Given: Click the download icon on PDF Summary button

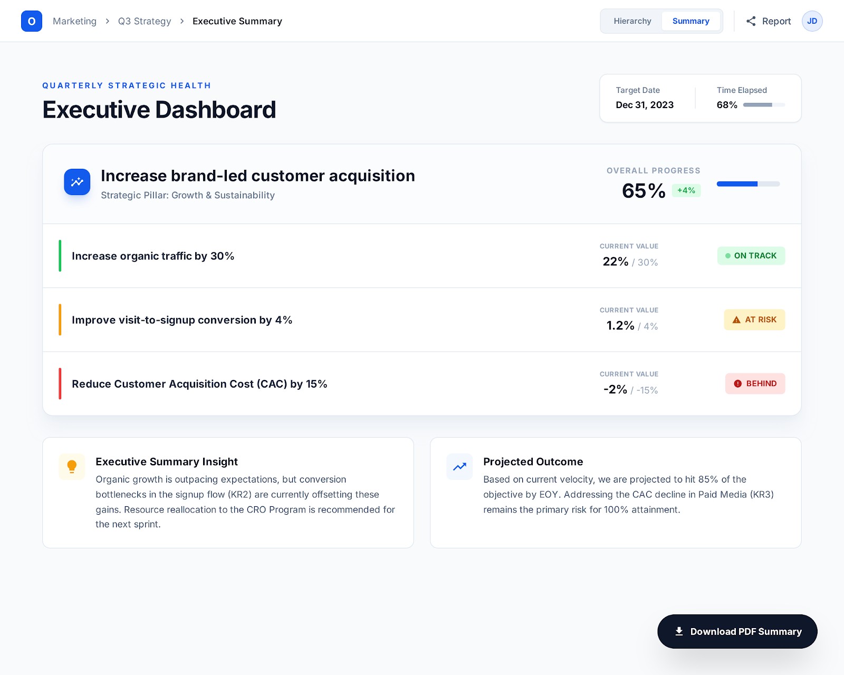Looking at the screenshot, I should 678,631.
